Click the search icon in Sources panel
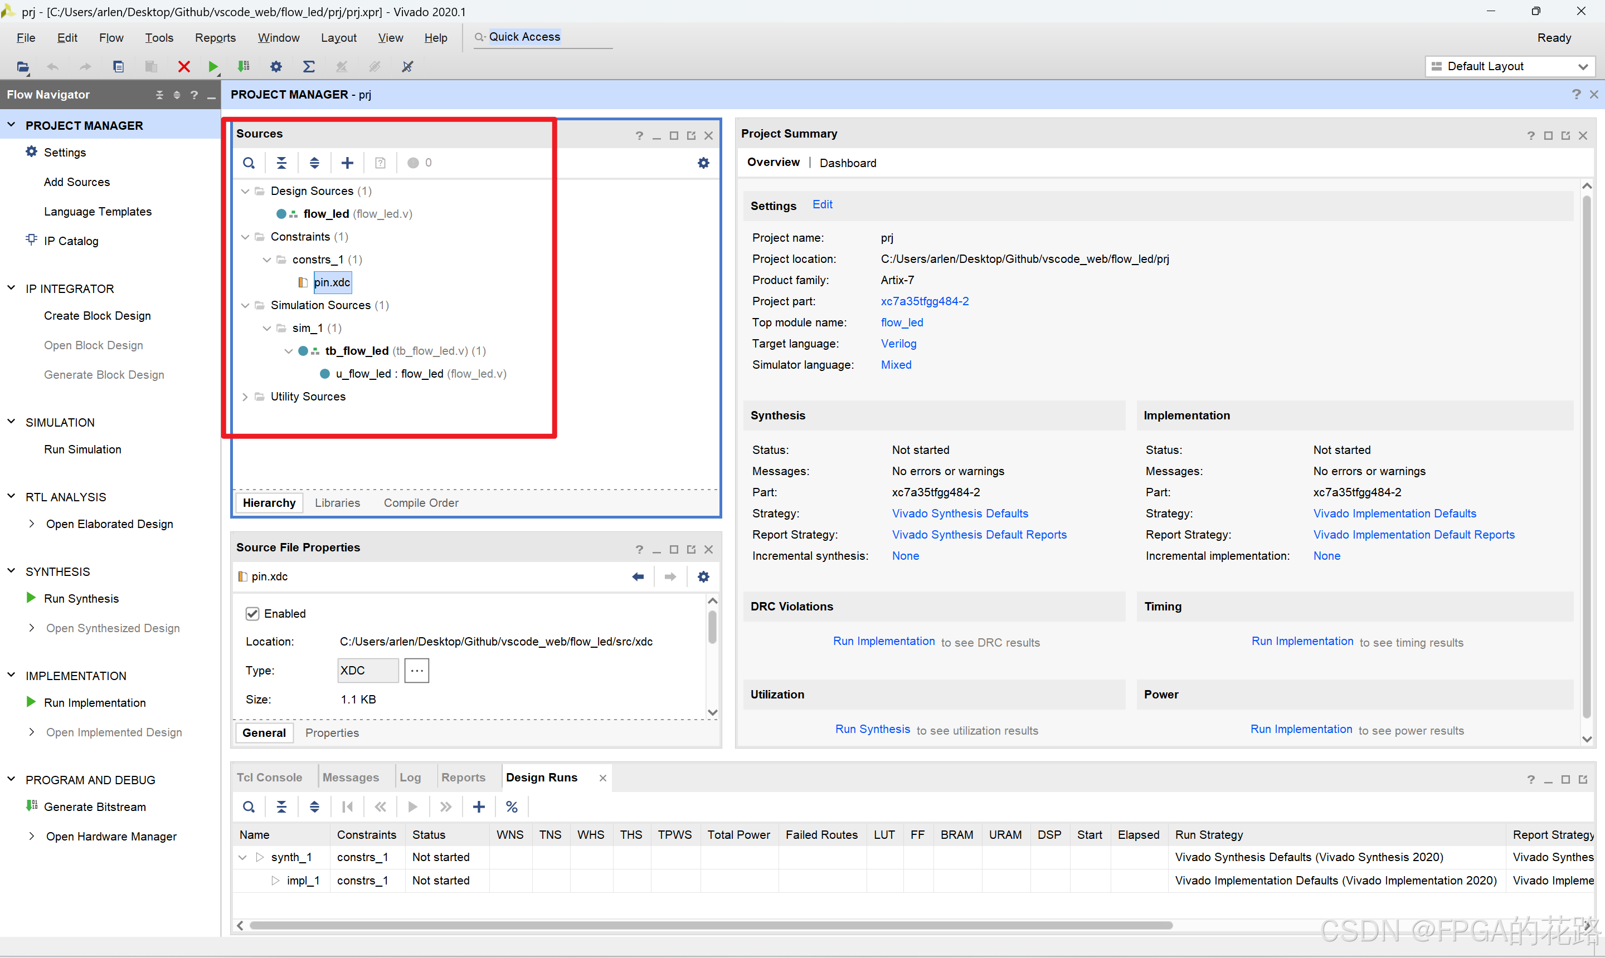1605x958 pixels. pyautogui.click(x=249, y=163)
